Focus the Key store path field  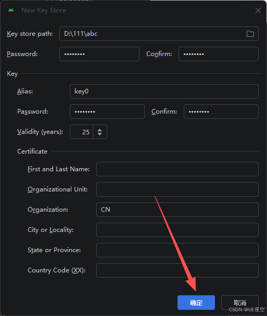[159, 34]
